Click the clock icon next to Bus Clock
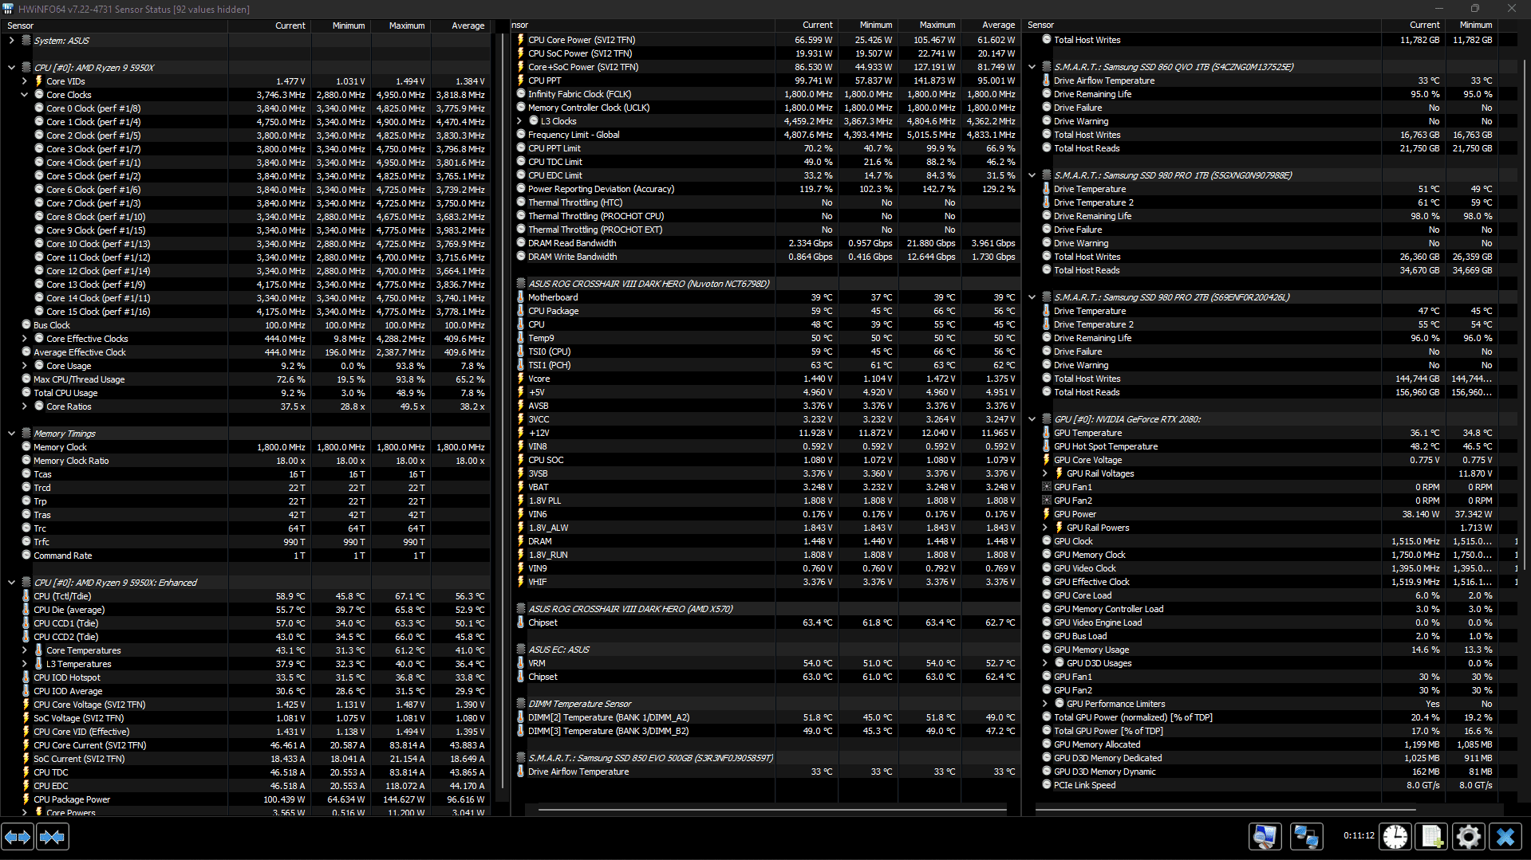Viewport: 1531px width, 860px height. 26,325
